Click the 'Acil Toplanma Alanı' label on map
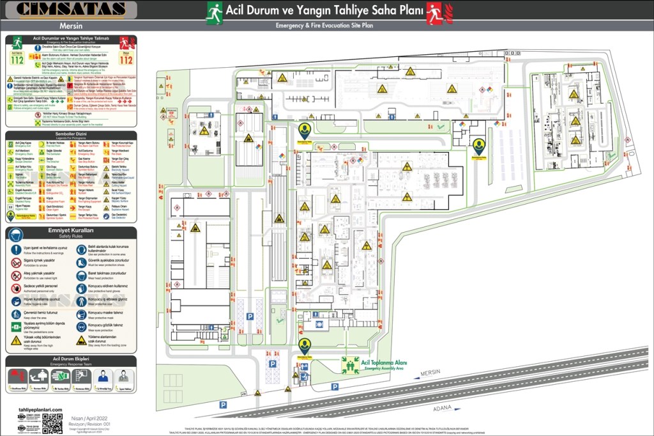This screenshot has width=654, height=436. pyautogui.click(x=384, y=361)
